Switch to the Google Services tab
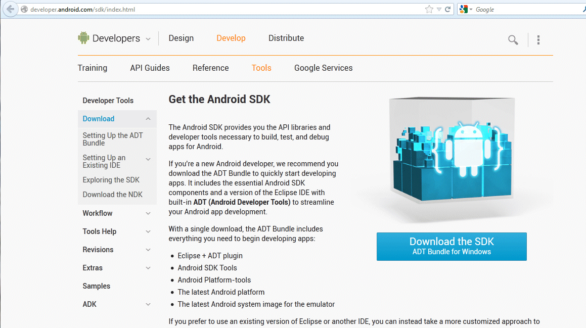This screenshot has width=586, height=328. pyautogui.click(x=323, y=68)
